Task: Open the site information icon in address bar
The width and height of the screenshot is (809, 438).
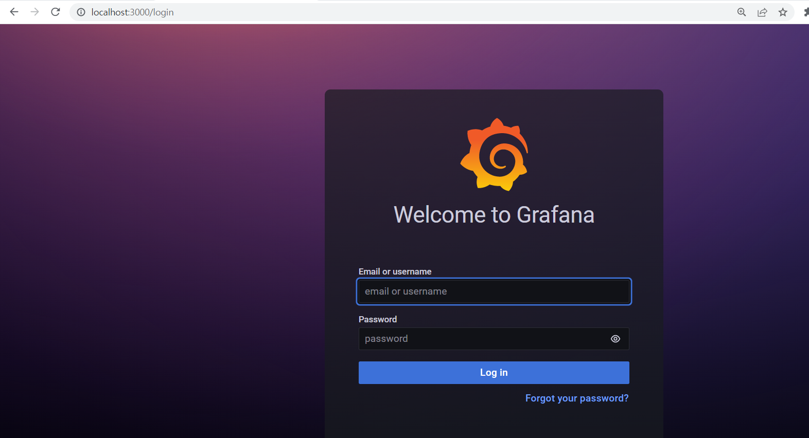Action: [x=81, y=12]
